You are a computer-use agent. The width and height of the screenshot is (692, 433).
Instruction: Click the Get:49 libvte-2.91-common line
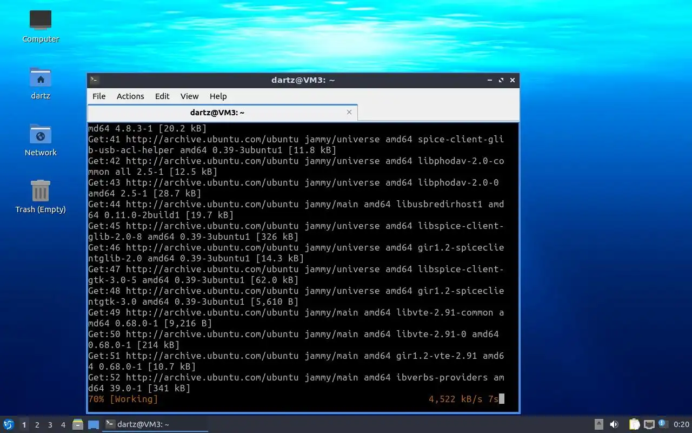[296, 318]
